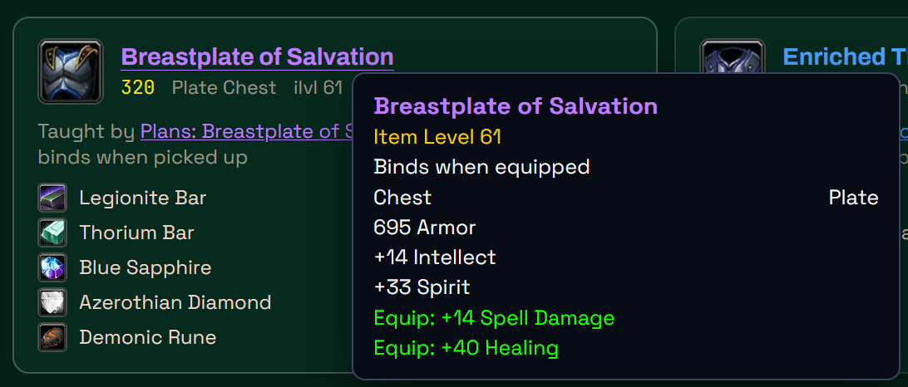This screenshot has height=387, width=908.
Task: Click the Legionite Bar reagent name
Action: click(142, 198)
